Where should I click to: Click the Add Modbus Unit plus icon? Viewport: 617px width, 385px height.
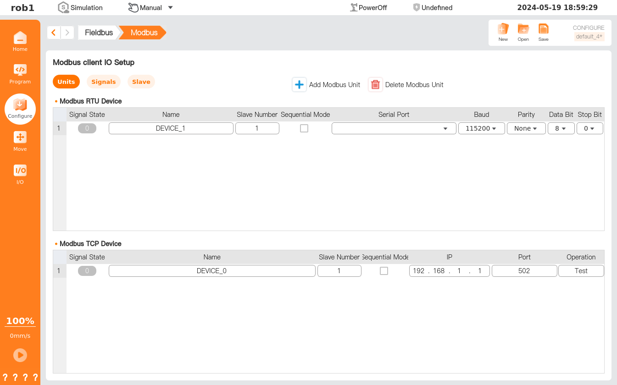(x=299, y=85)
